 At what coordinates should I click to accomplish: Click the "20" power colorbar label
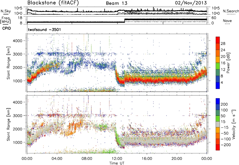coord(223,57)
